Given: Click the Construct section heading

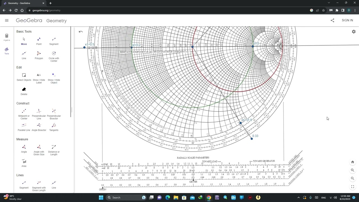Looking at the screenshot, I should click(x=23, y=103).
